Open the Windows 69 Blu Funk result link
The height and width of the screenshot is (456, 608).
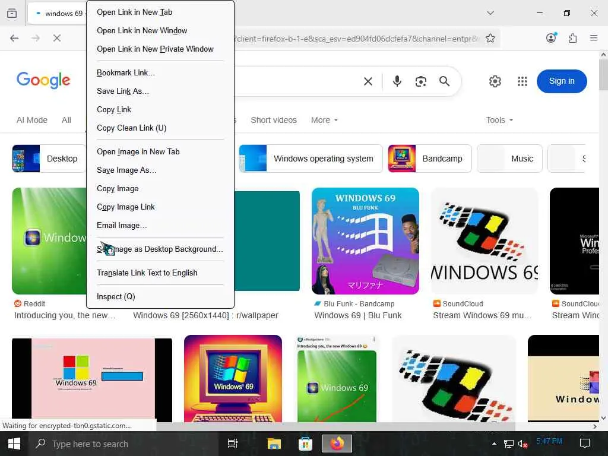point(358,316)
